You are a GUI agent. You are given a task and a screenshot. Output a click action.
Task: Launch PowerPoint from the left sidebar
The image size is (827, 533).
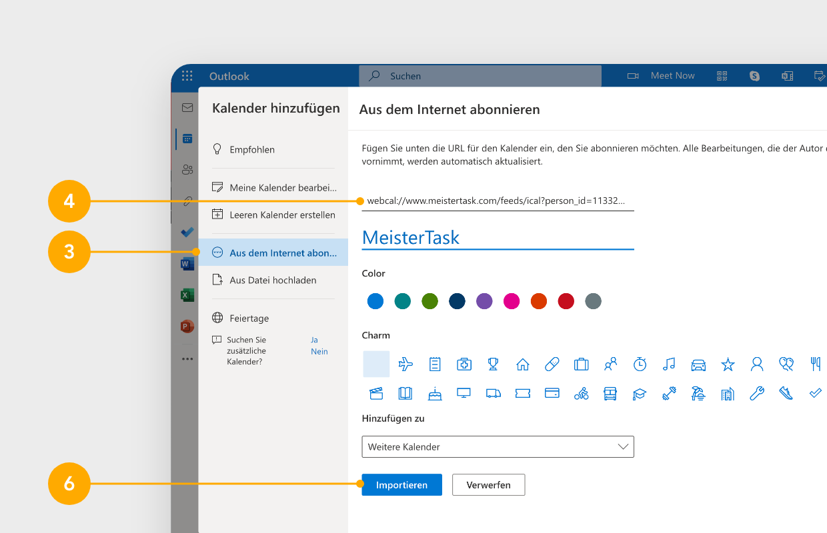pyautogui.click(x=187, y=326)
